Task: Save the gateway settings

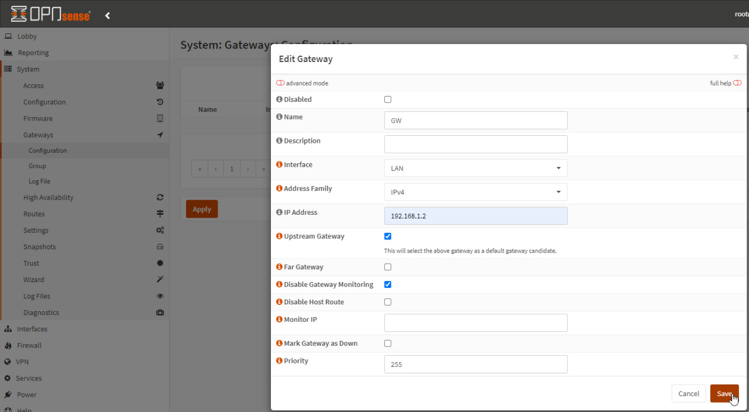Action: (724, 394)
